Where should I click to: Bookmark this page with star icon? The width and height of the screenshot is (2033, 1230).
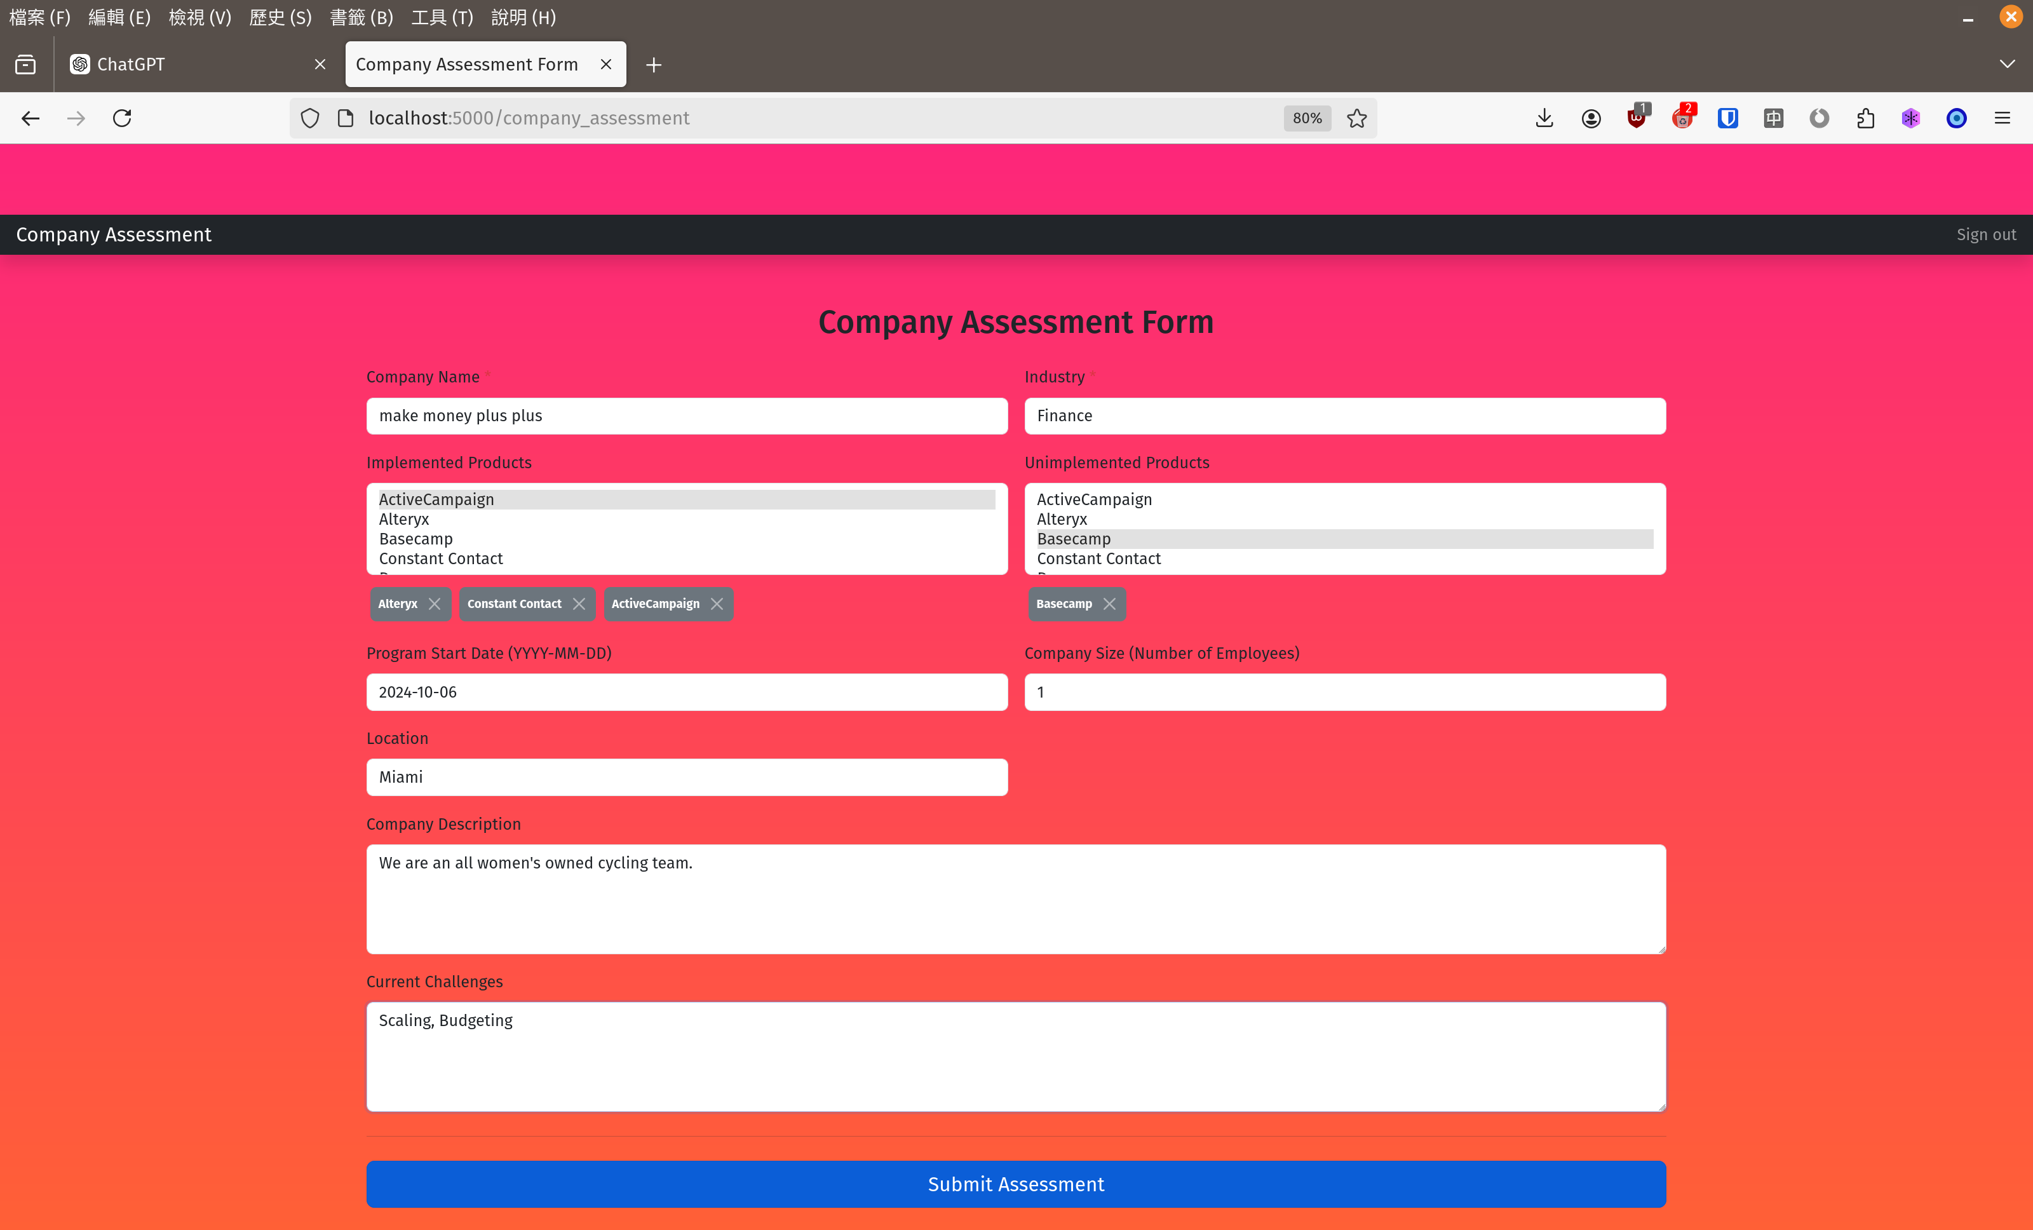pos(1356,118)
